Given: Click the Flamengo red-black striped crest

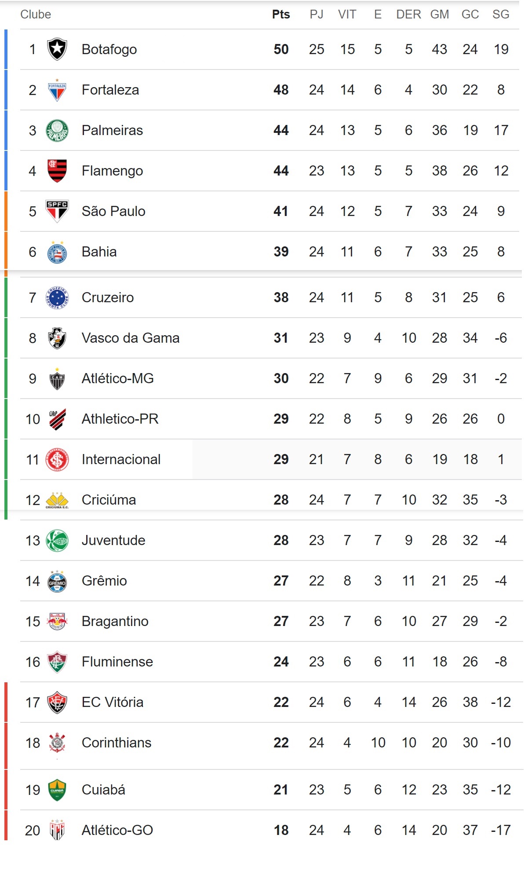Looking at the screenshot, I should coord(57,171).
